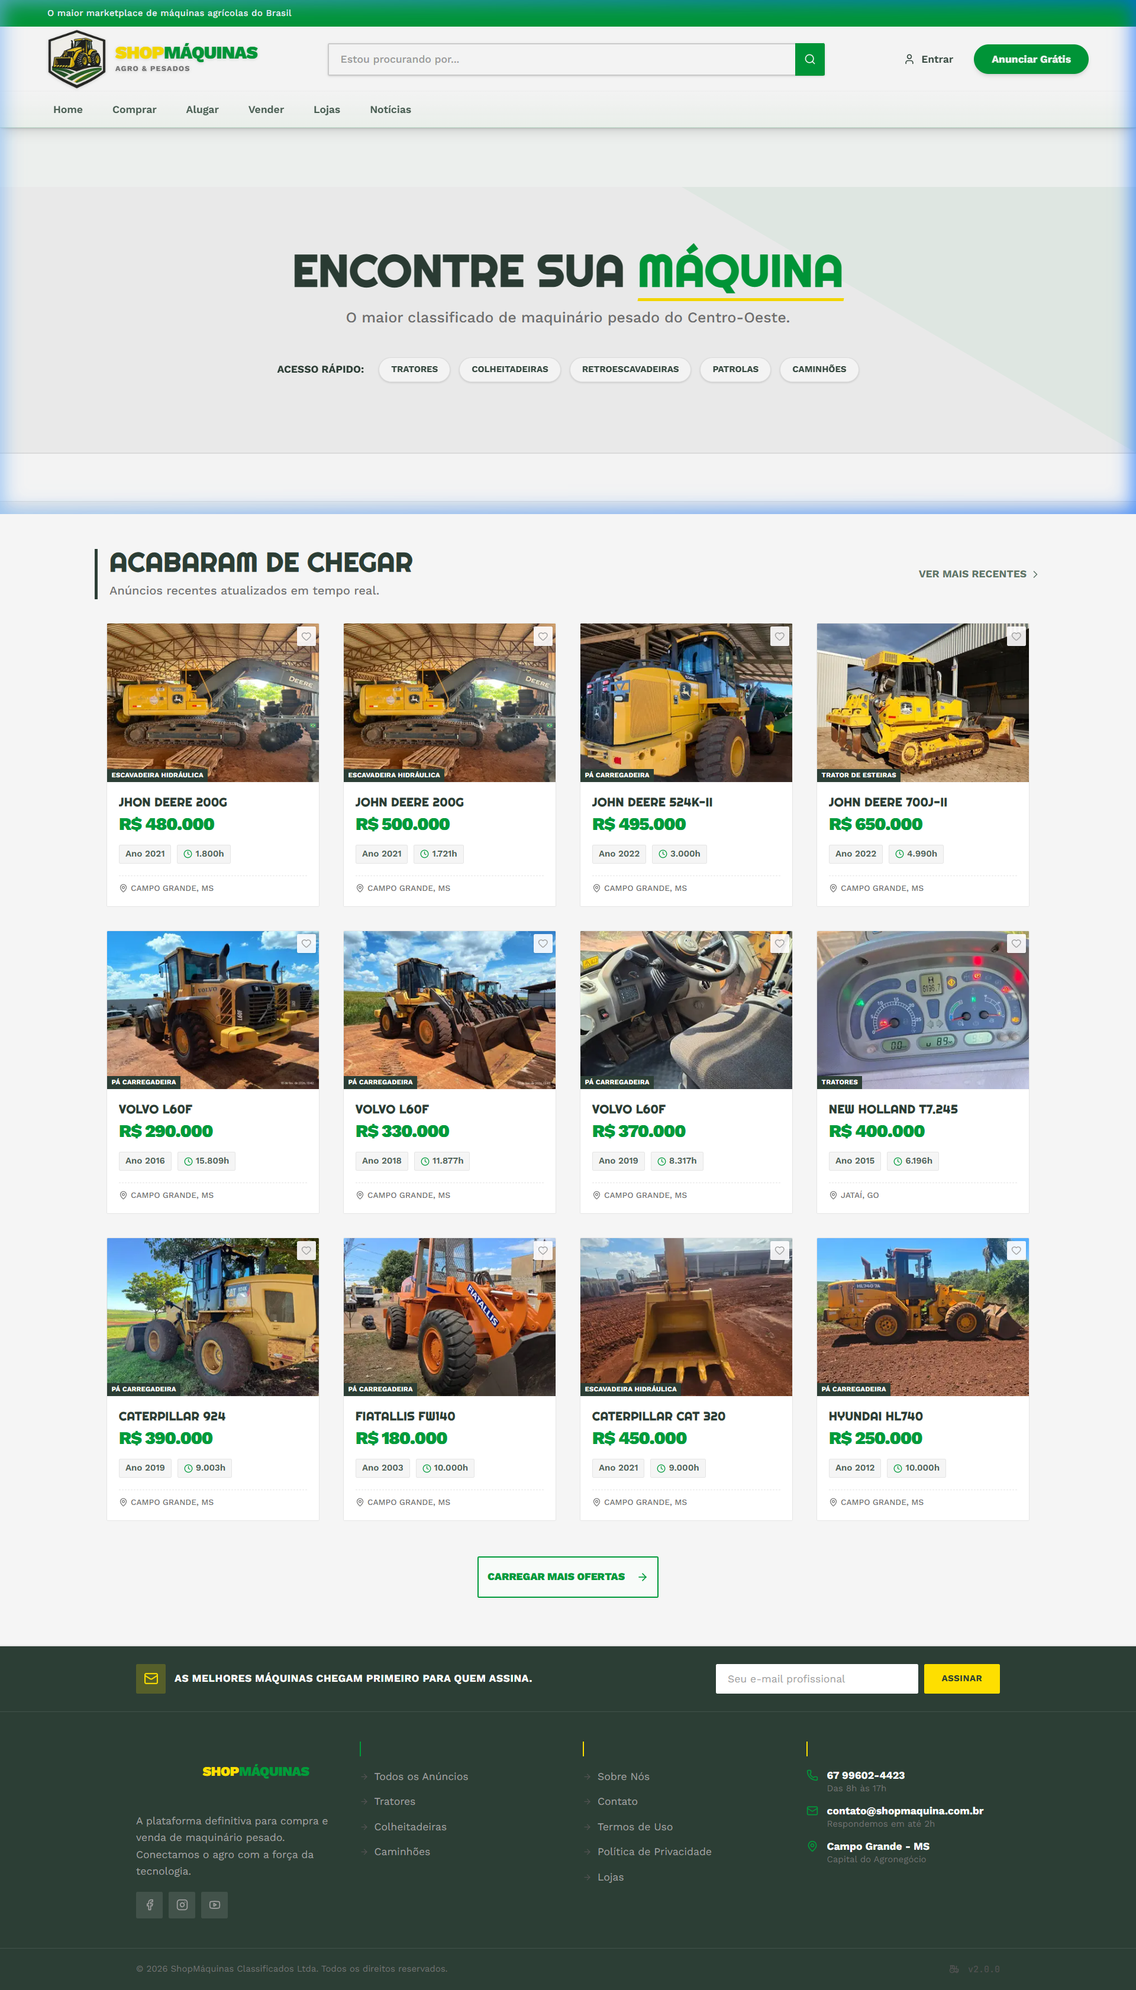Click the Anunciar Grátis button
This screenshot has height=1990, width=1136.
click(1031, 59)
